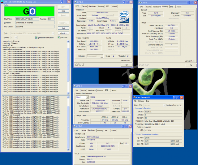
Task: Close the Core Temp window
Action: (182, 97)
